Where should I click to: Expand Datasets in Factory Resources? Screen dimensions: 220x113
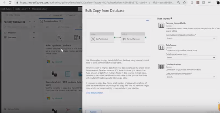pyautogui.click(x=12, y=37)
